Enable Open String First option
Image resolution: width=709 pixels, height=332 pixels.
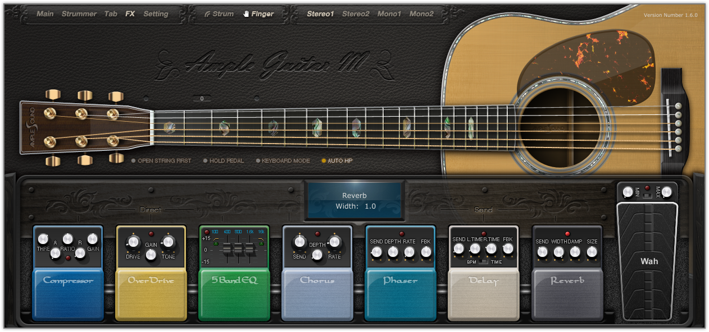point(161,161)
